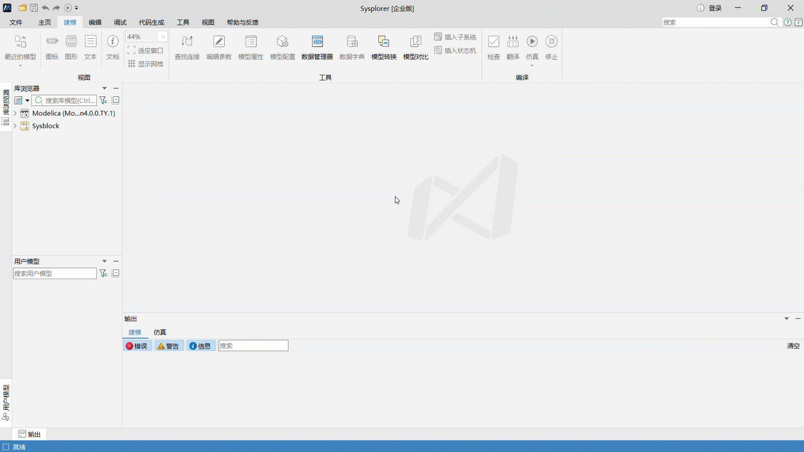Click the save icon in title bar
The width and height of the screenshot is (804, 452).
pos(34,8)
